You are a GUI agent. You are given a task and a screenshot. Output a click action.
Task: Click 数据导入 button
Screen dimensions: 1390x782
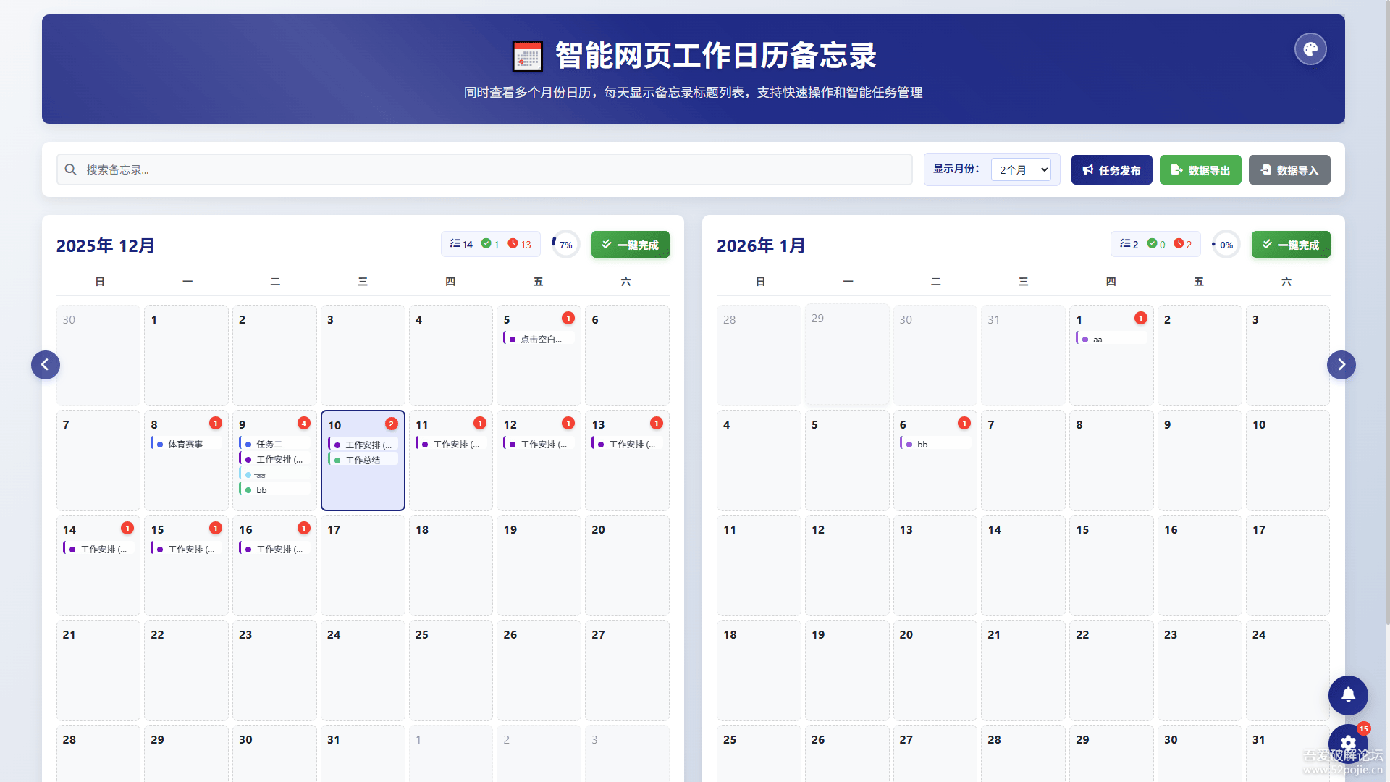click(1289, 170)
